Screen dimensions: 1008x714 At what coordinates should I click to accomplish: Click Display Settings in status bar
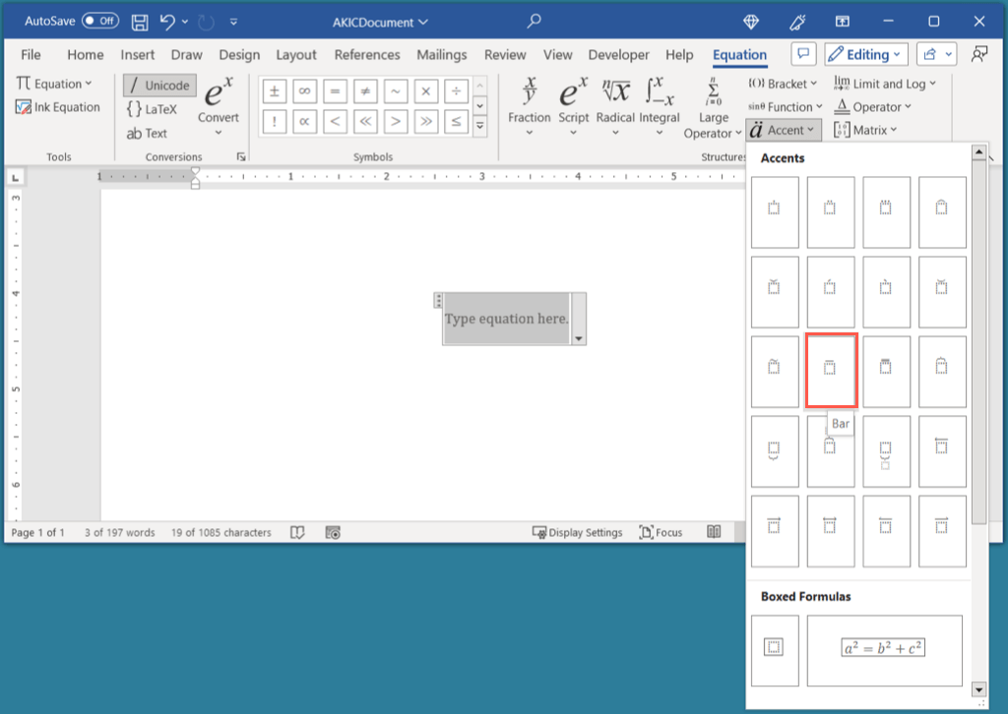tap(577, 532)
